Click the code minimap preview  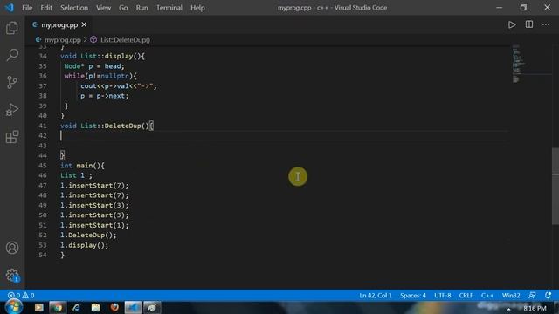(518, 64)
